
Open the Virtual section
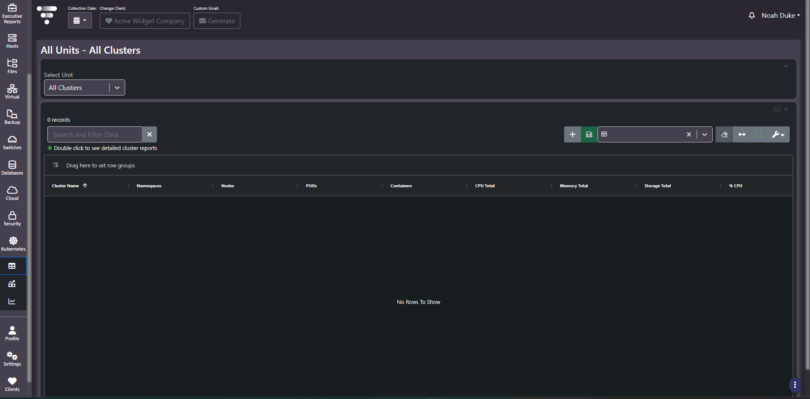pos(12,92)
